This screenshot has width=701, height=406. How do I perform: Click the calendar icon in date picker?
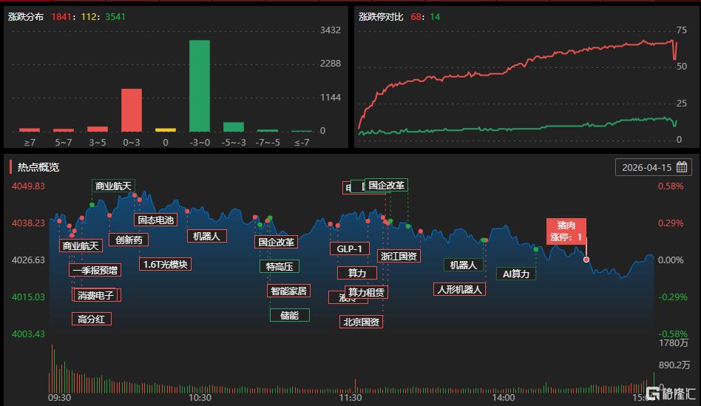tap(681, 167)
